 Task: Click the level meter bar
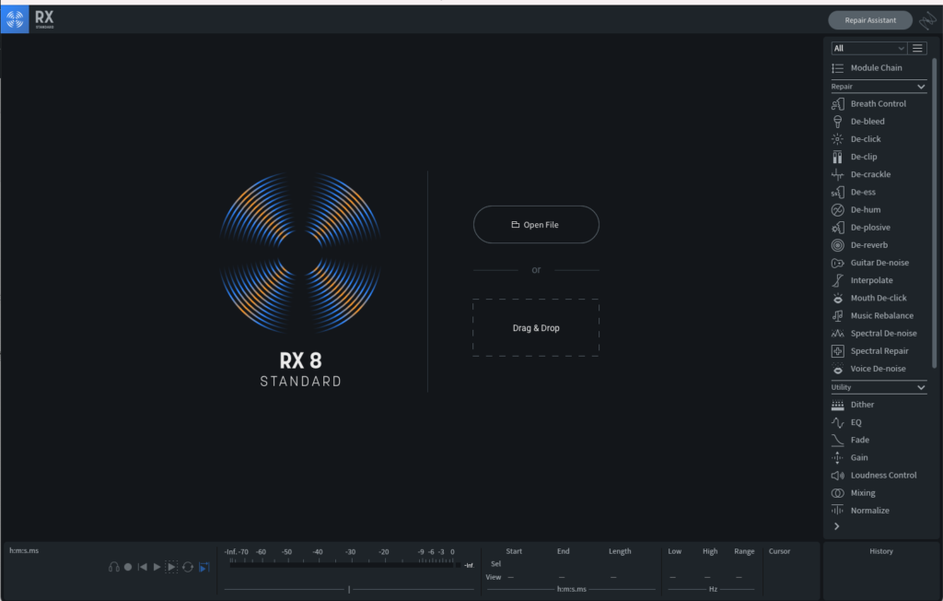(x=342, y=565)
